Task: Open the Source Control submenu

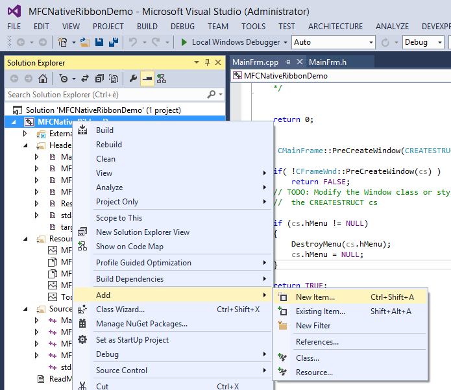Action: [173, 371]
